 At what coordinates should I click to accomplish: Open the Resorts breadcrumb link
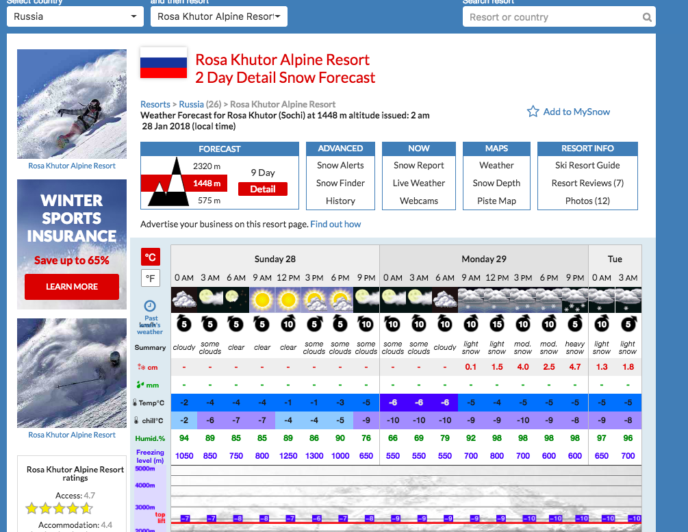pos(155,104)
